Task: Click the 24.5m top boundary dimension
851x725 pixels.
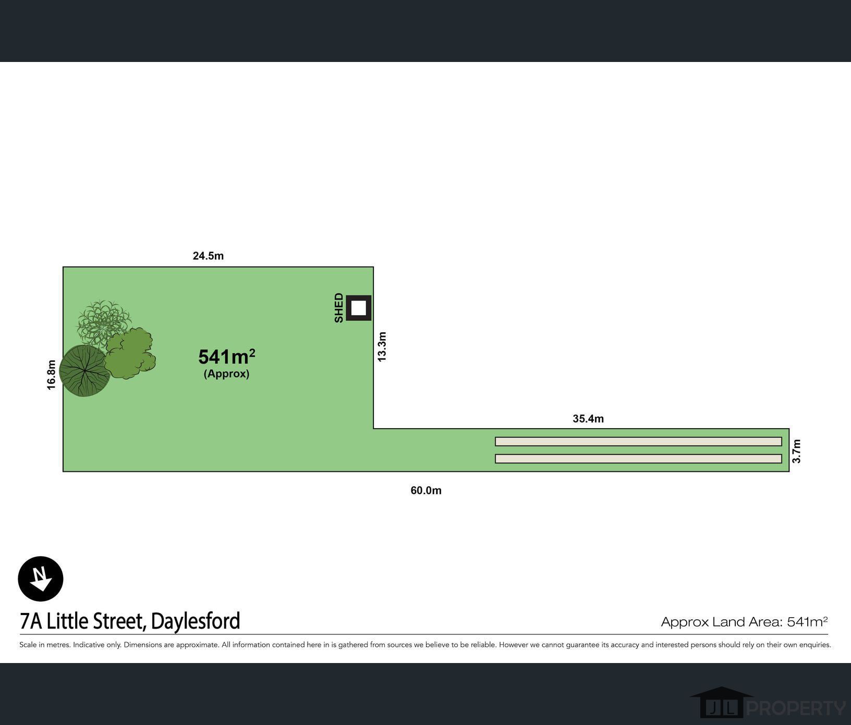Action: 208,256
